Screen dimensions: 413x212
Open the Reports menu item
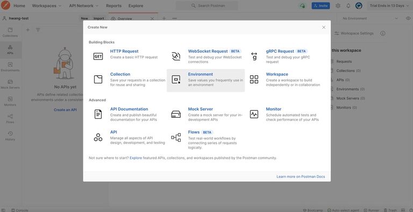pyautogui.click(x=114, y=5)
